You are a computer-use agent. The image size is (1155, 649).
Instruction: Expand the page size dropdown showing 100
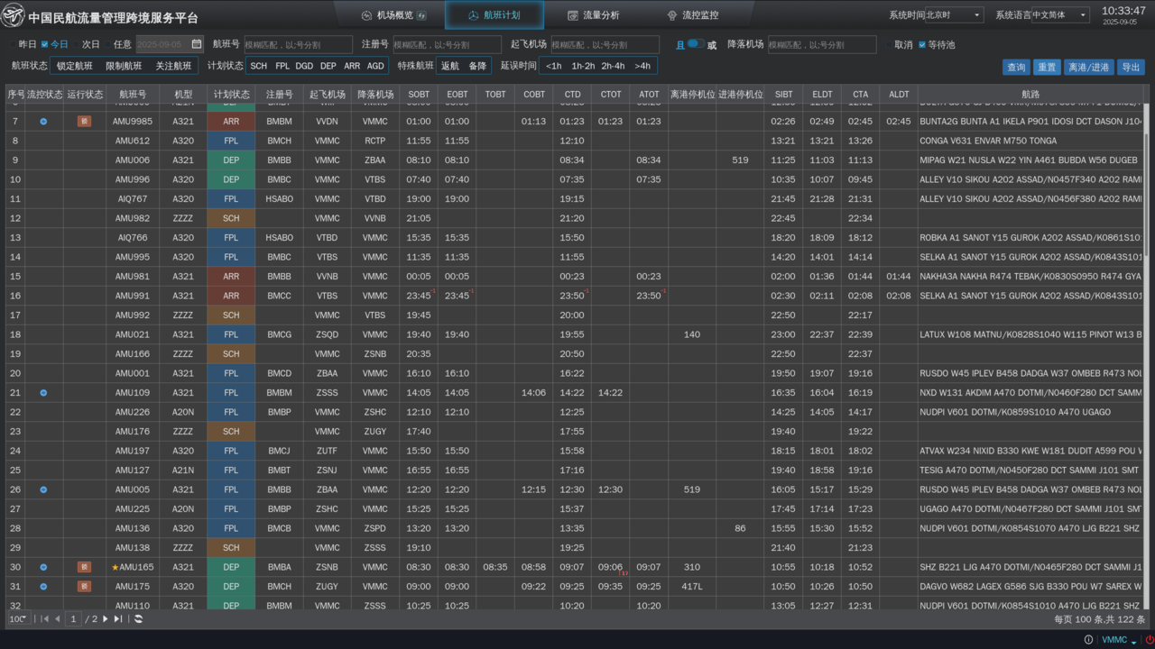[18, 619]
